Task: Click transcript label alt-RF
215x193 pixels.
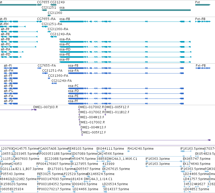Action: 5,29
